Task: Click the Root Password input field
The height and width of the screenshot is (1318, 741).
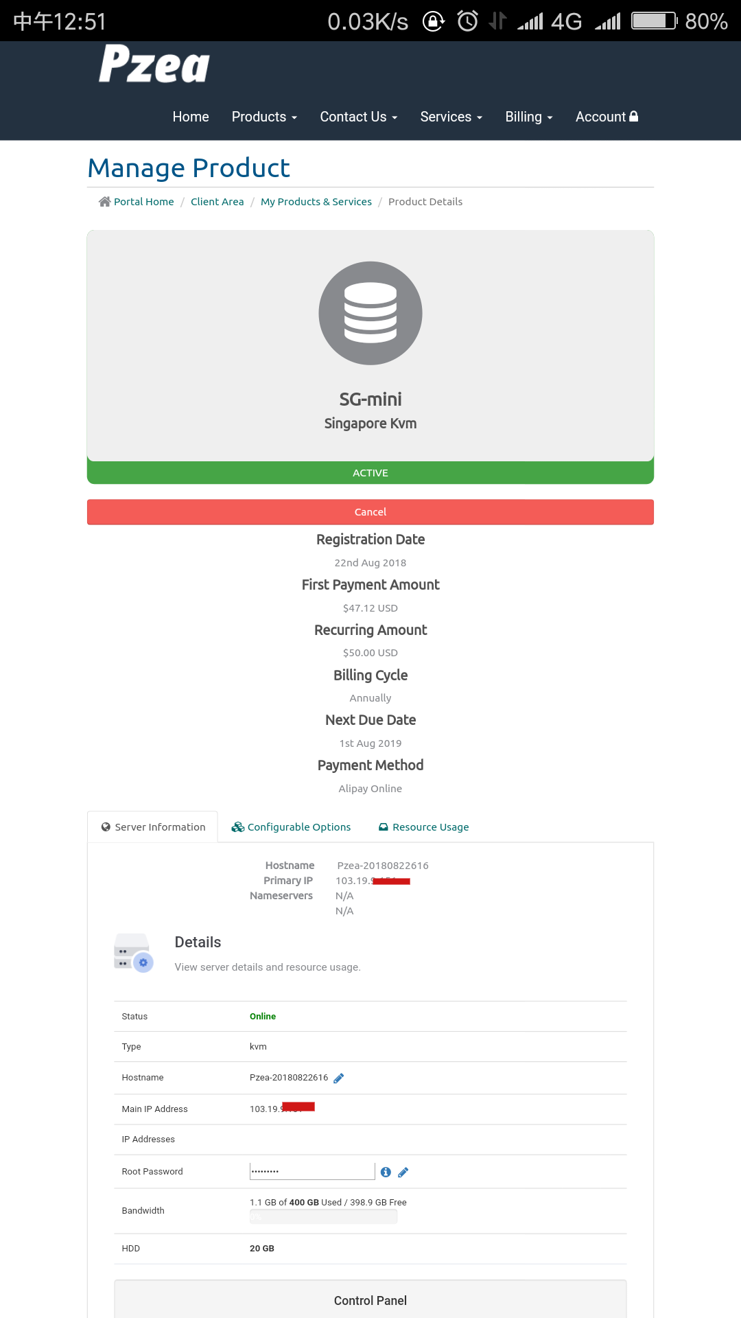Action: [312, 1171]
